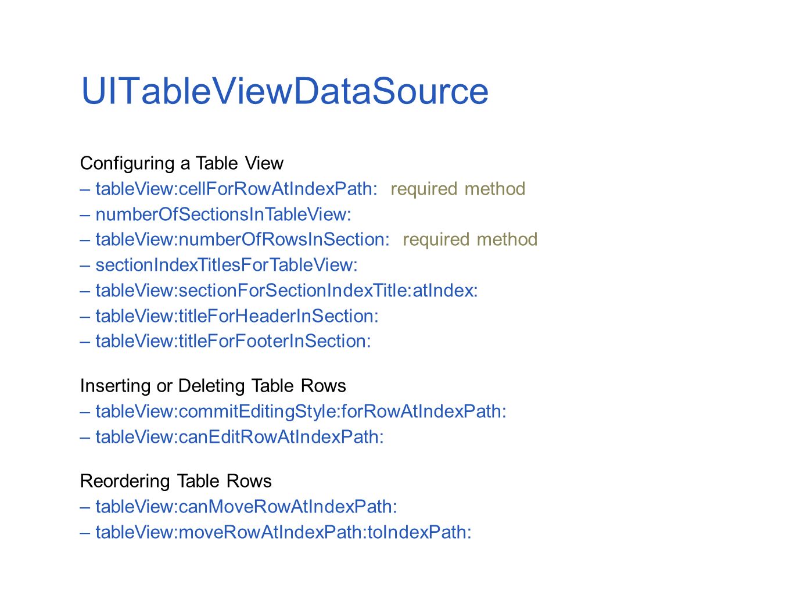Click the Configuring a Table View heading
The image size is (793, 595).
click(x=182, y=163)
